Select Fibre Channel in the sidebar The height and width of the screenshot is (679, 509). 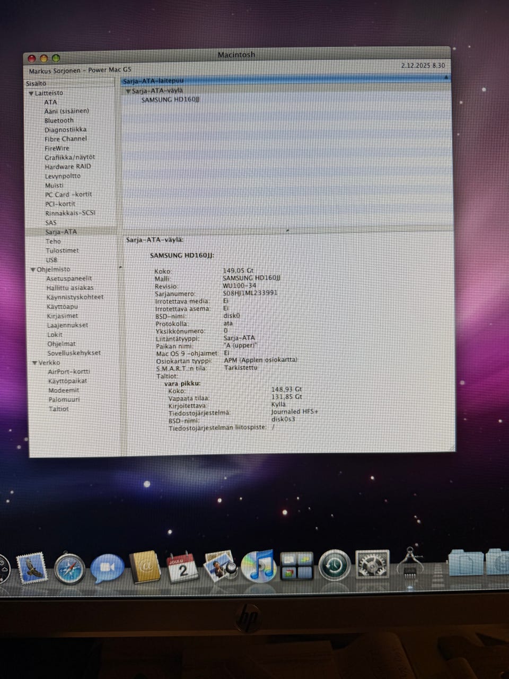click(x=66, y=139)
